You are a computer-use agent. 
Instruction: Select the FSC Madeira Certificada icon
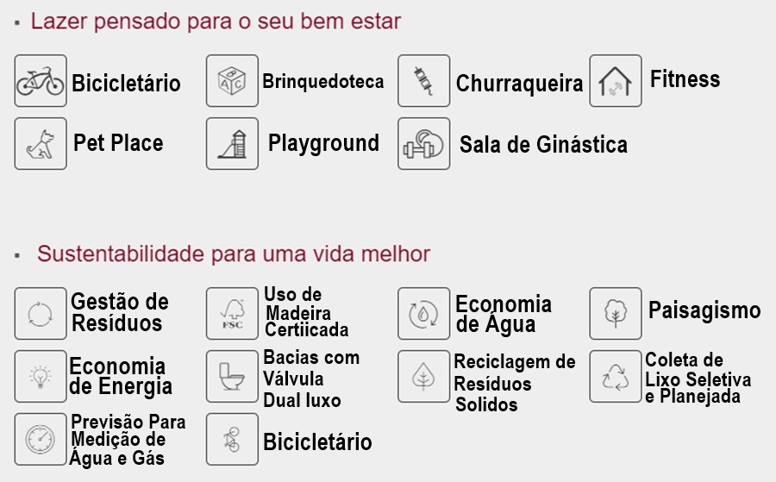click(232, 313)
